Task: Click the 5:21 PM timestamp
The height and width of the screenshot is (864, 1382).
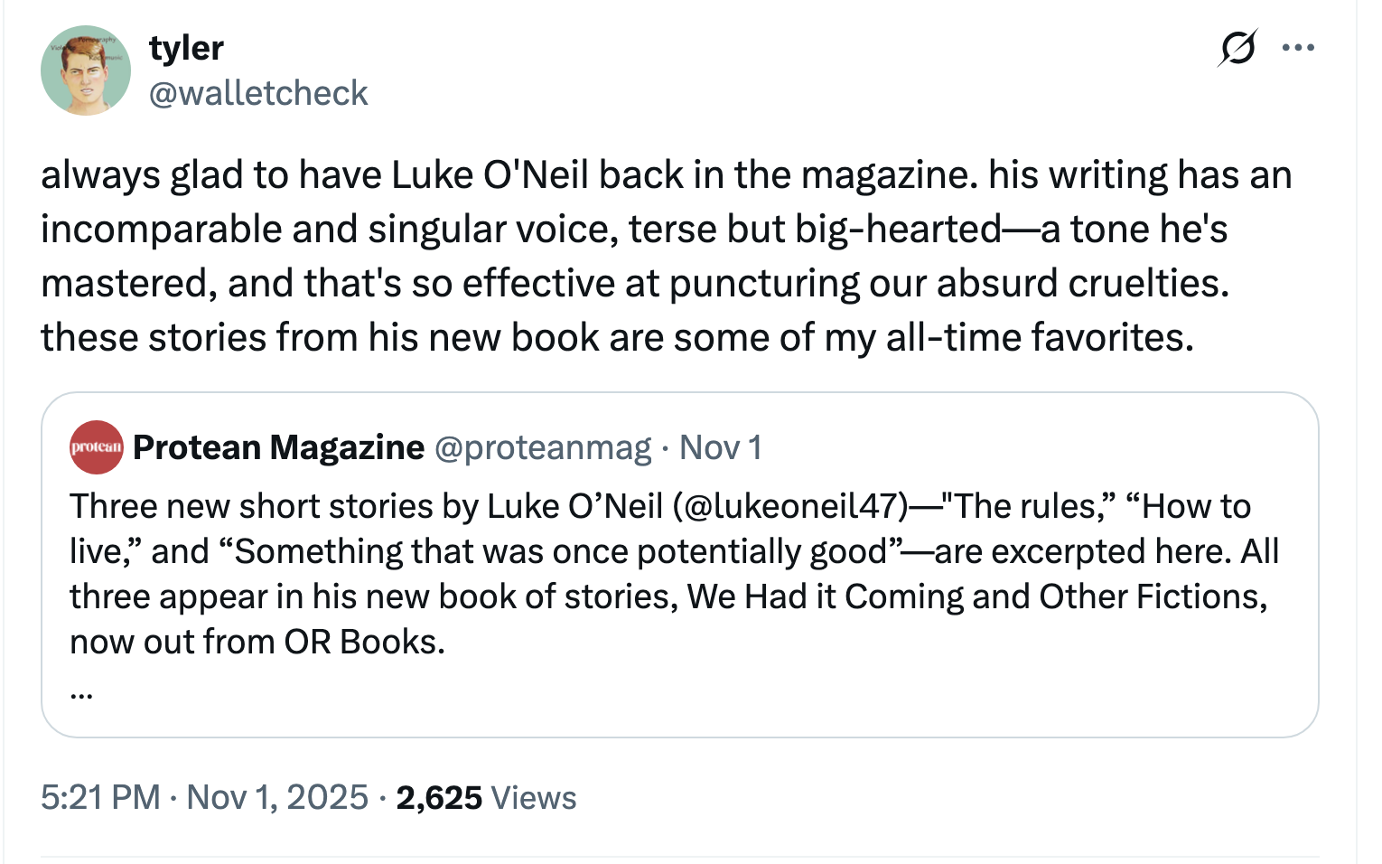Action: (x=100, y=797)
